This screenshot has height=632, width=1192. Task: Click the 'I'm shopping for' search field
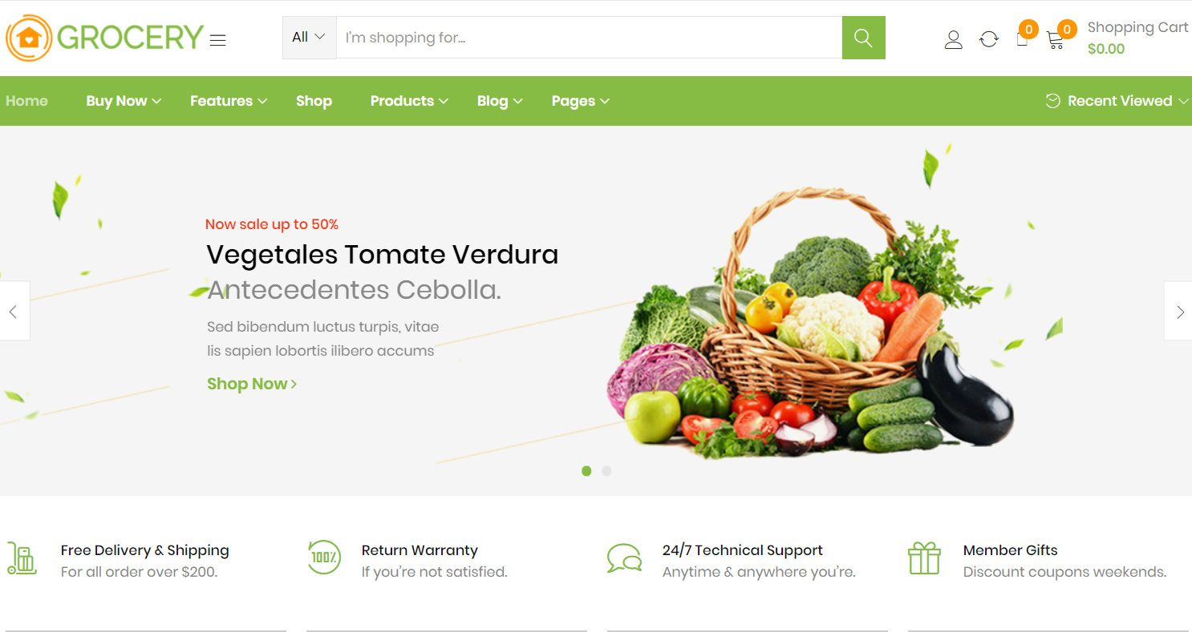coord(589,38)
